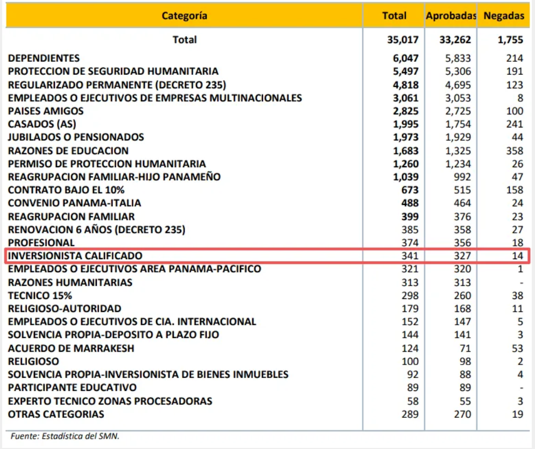The height and width of the screenshot is (449, 535).
Task: Select the RAZONES DE EDUCACION label
Action: tap(68, 151)
